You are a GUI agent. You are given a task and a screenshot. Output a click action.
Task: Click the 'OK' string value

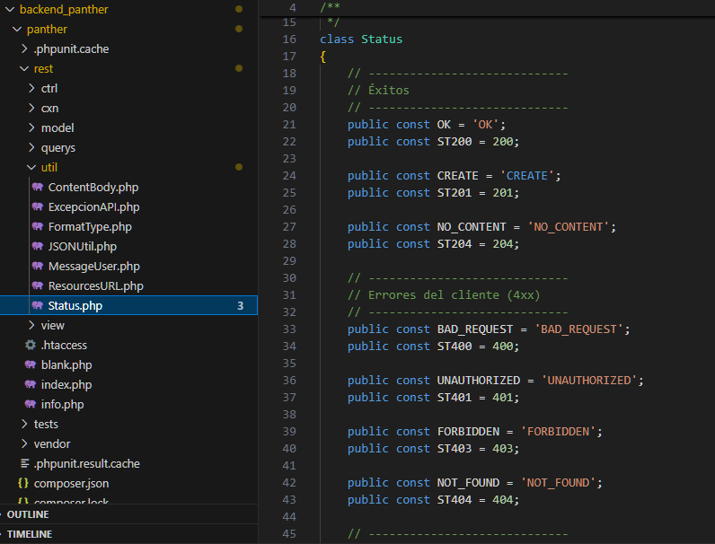click(x=485, y=125)
